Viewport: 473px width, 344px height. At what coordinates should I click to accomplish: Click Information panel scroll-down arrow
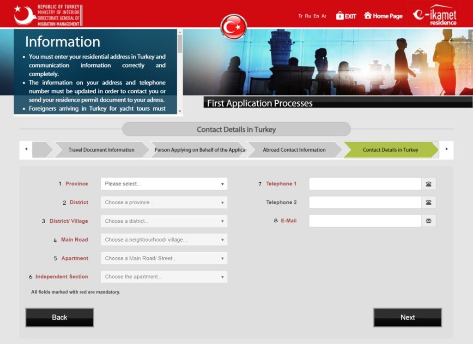click(x=180, y=111)
